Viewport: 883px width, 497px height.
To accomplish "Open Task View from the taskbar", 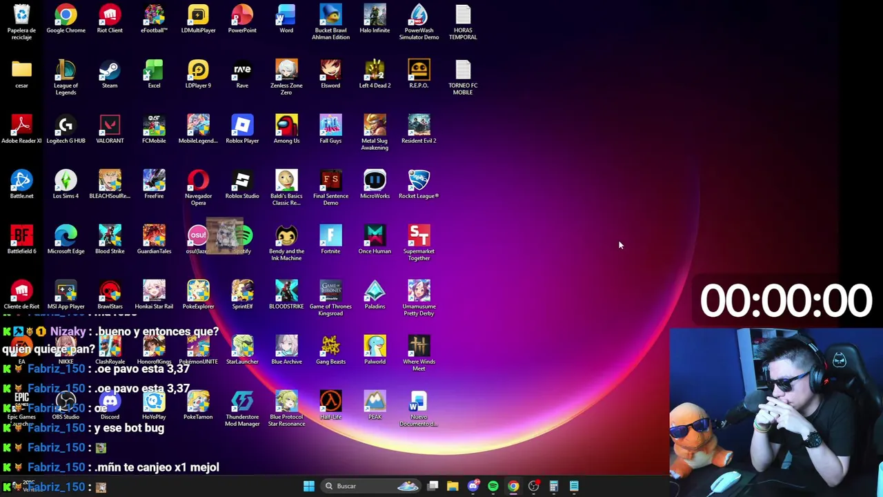I will (433, 486).
